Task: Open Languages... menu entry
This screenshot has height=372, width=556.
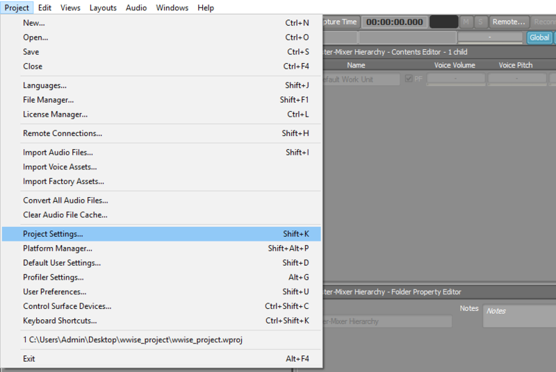Action: click(161, 85)
